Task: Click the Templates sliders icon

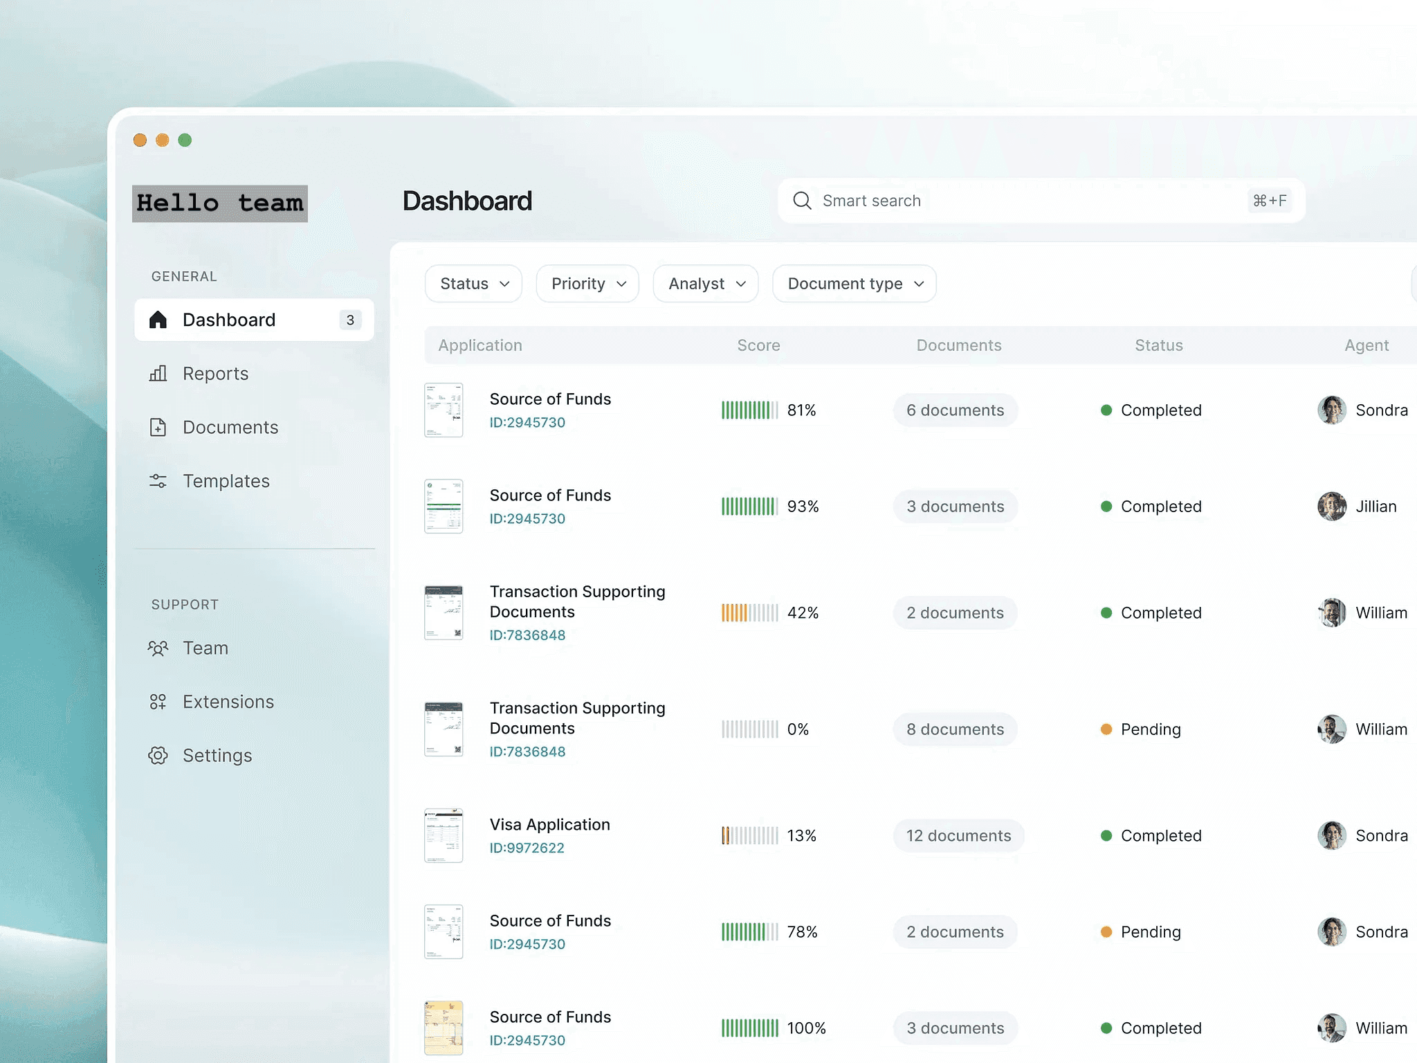Action: click(x=158, y=481)
